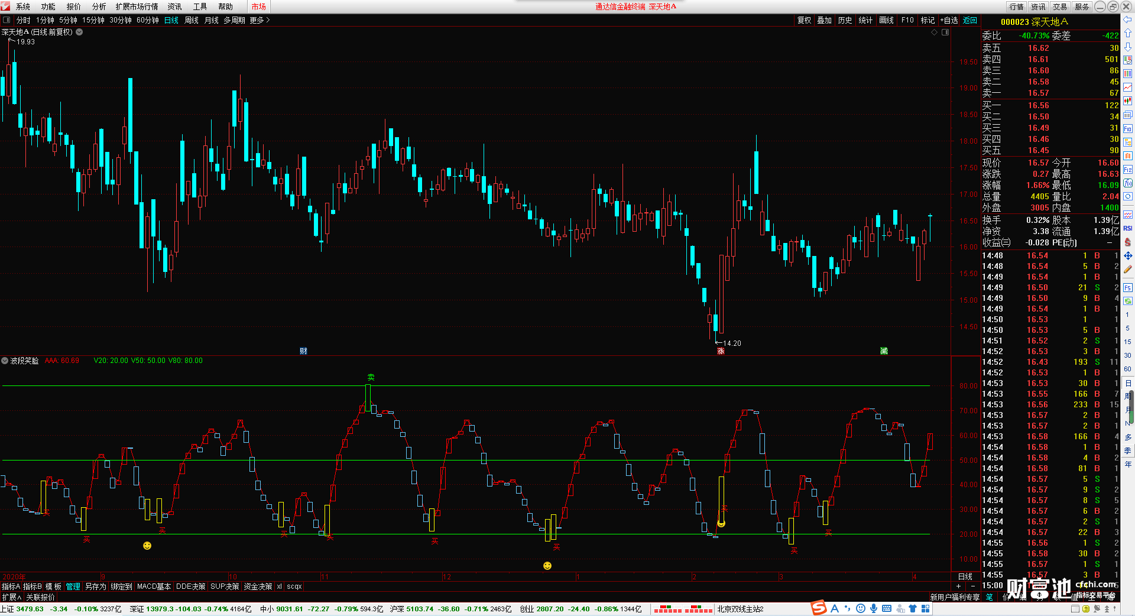Click the down arrow icon in right sidebar
Screen dimensions: 1135x616
point(1128,47)
